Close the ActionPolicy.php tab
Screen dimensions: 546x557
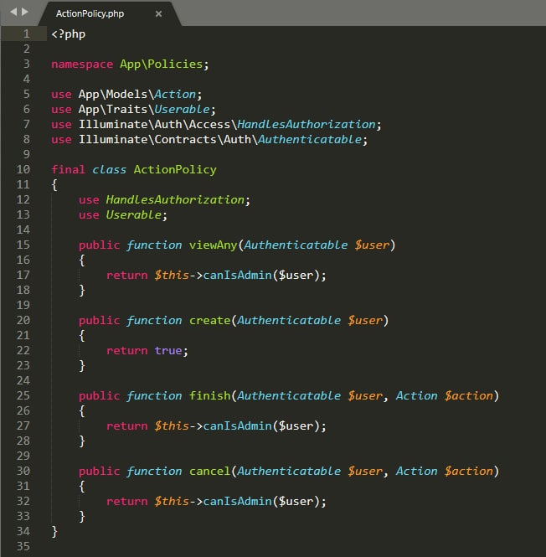[158, 14]
